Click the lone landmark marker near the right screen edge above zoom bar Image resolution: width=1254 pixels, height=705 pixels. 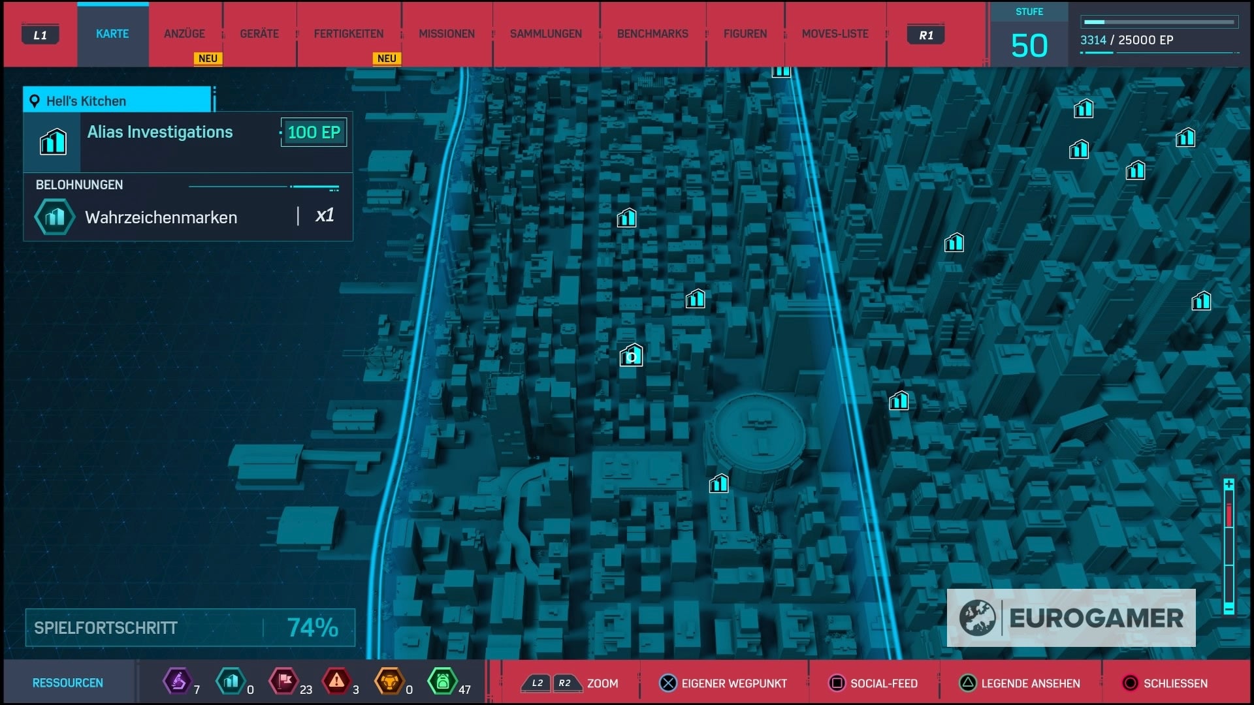pos(1201,301)
